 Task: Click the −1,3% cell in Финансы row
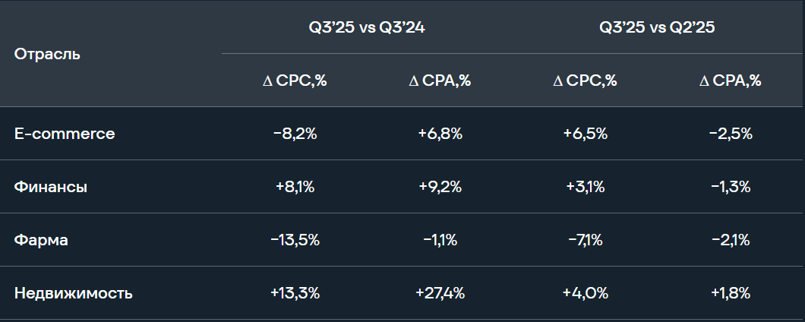(x=730, y=187)
